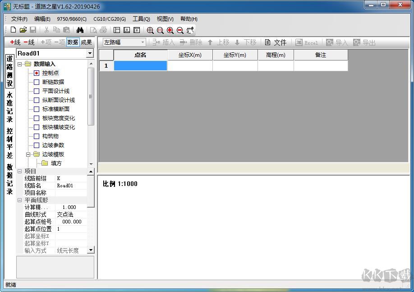Tick the 构筑物 checkbox
Viewport: 414px width, 292px height.
point(37,136)
